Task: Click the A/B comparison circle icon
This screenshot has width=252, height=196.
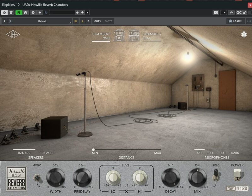Action: point(33,13)
